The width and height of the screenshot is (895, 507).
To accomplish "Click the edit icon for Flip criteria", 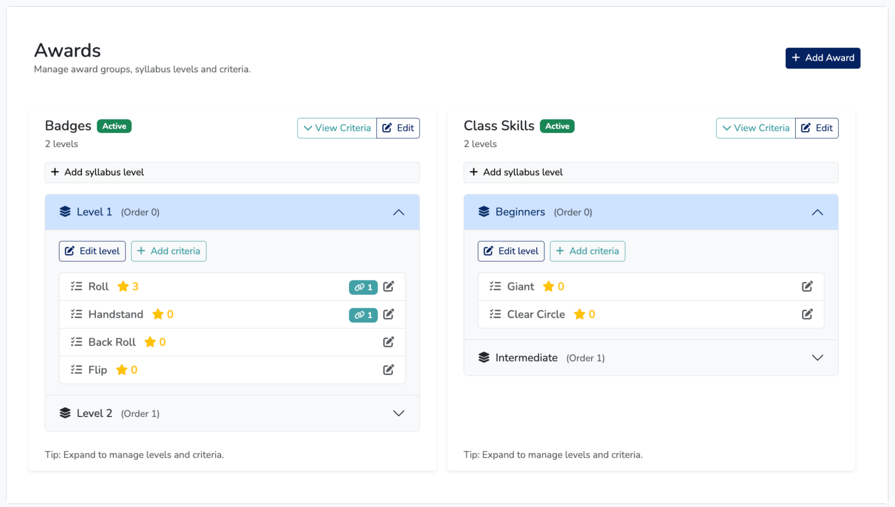I will pos(388,370).
